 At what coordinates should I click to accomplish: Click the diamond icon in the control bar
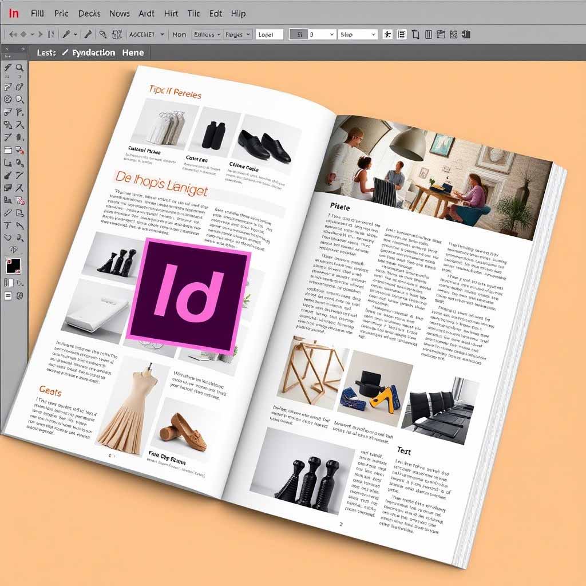tap(23, 34)
